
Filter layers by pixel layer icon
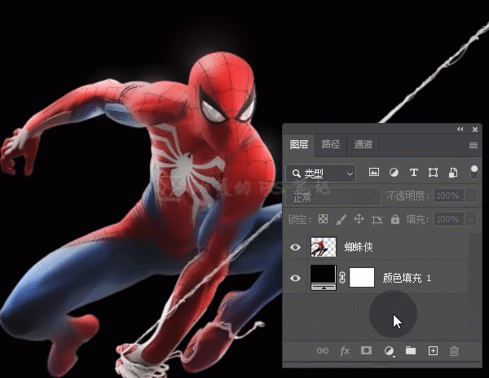tap(374, 172)
